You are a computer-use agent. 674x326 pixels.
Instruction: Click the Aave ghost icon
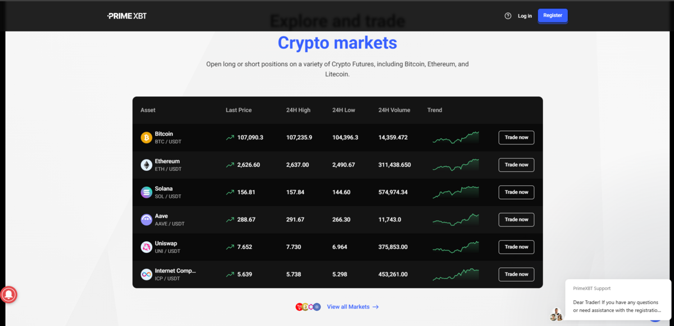pyautogui.click(x=146, y=219)
